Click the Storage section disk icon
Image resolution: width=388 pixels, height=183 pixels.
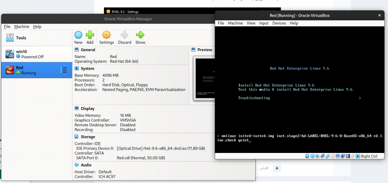(x=77, y=137)
